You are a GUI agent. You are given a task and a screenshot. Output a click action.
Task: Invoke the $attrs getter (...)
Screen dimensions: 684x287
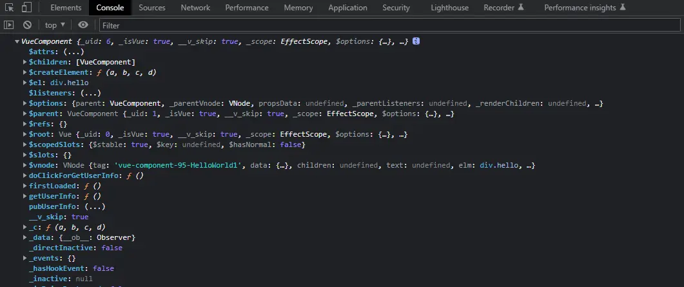click(x=73, y=52)
